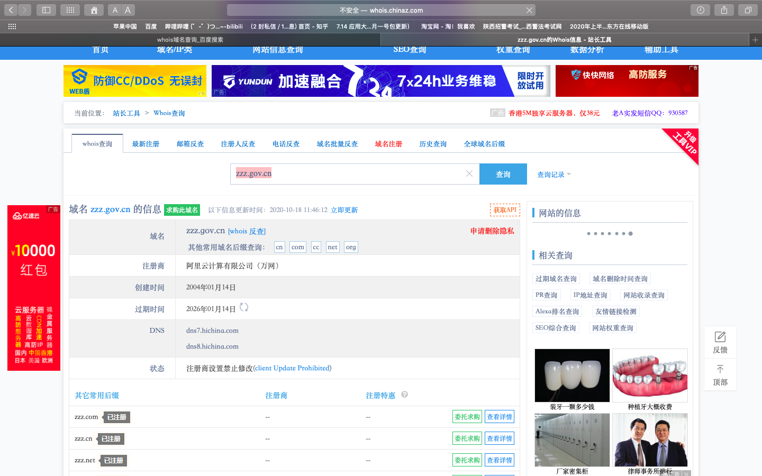Jump to top with 顶部 button

720,375
